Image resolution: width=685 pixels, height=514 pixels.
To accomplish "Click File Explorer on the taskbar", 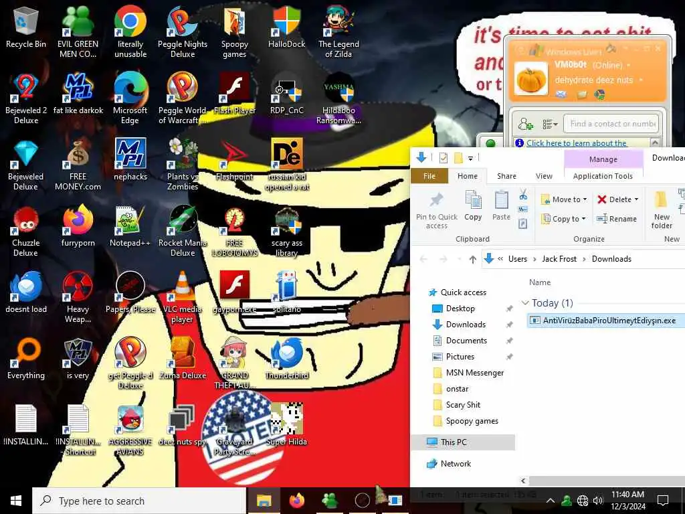I will (x=264, y=501).
